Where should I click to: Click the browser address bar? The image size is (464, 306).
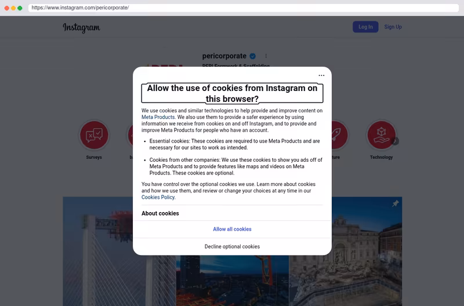tap(244, 8)
